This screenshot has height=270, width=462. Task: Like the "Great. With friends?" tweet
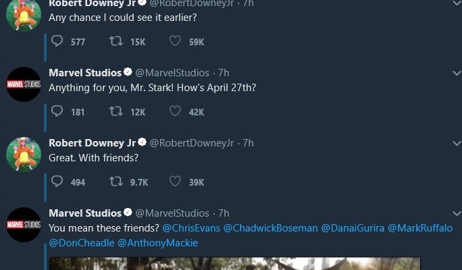pos(175,182)
